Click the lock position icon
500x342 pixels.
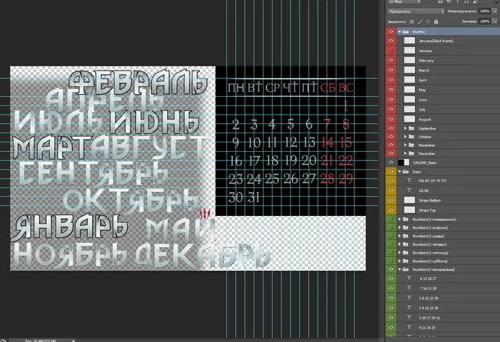click(428, 21)
